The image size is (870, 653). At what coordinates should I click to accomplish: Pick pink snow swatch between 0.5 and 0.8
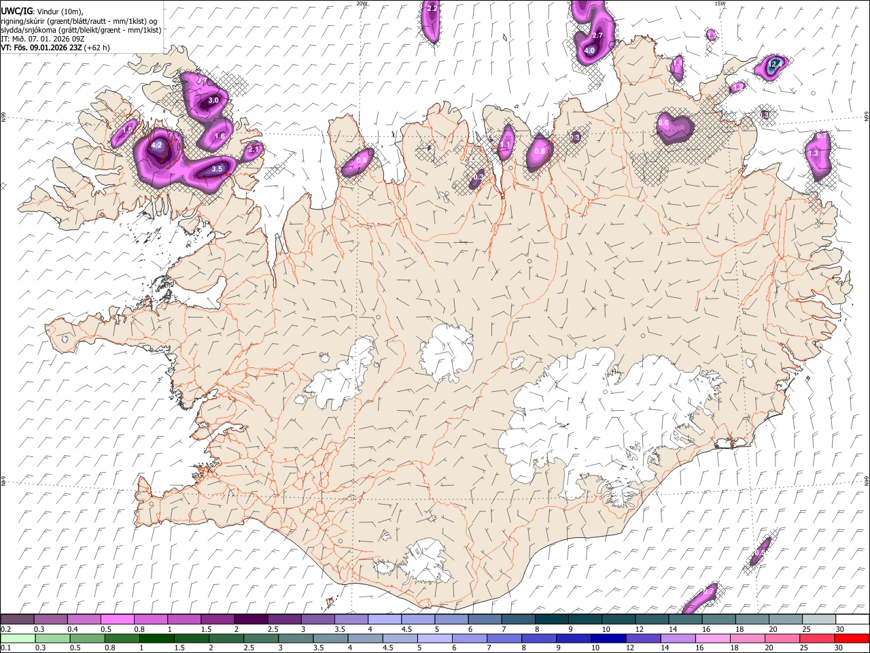point(117,620)
